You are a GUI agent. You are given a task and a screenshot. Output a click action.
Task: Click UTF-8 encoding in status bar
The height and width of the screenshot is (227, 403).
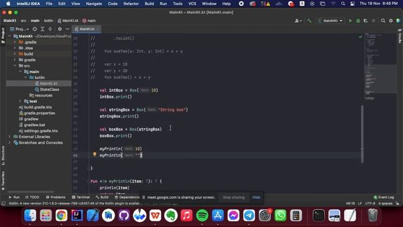(x=370, y=203)
